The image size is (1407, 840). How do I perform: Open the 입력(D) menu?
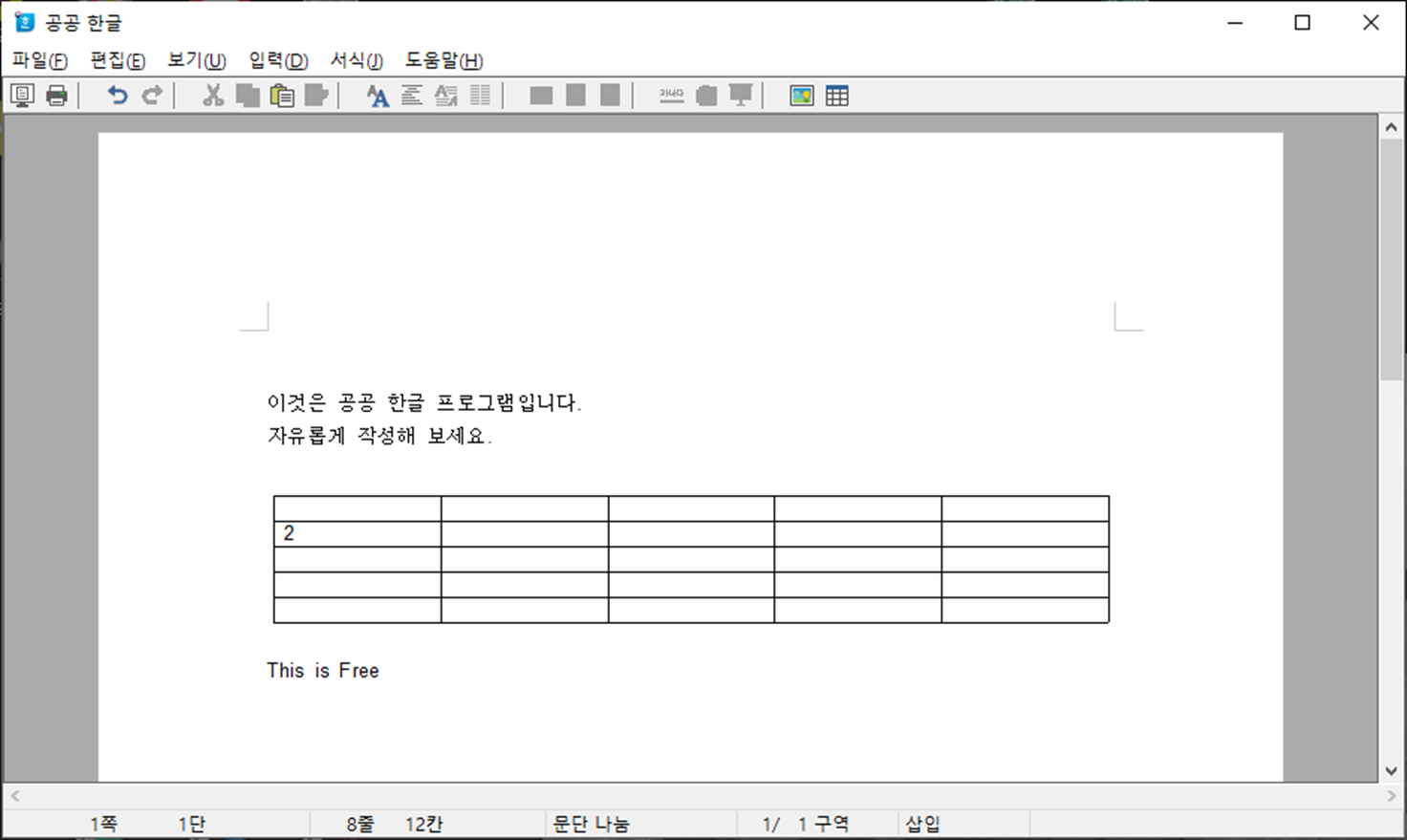point(278,60)
